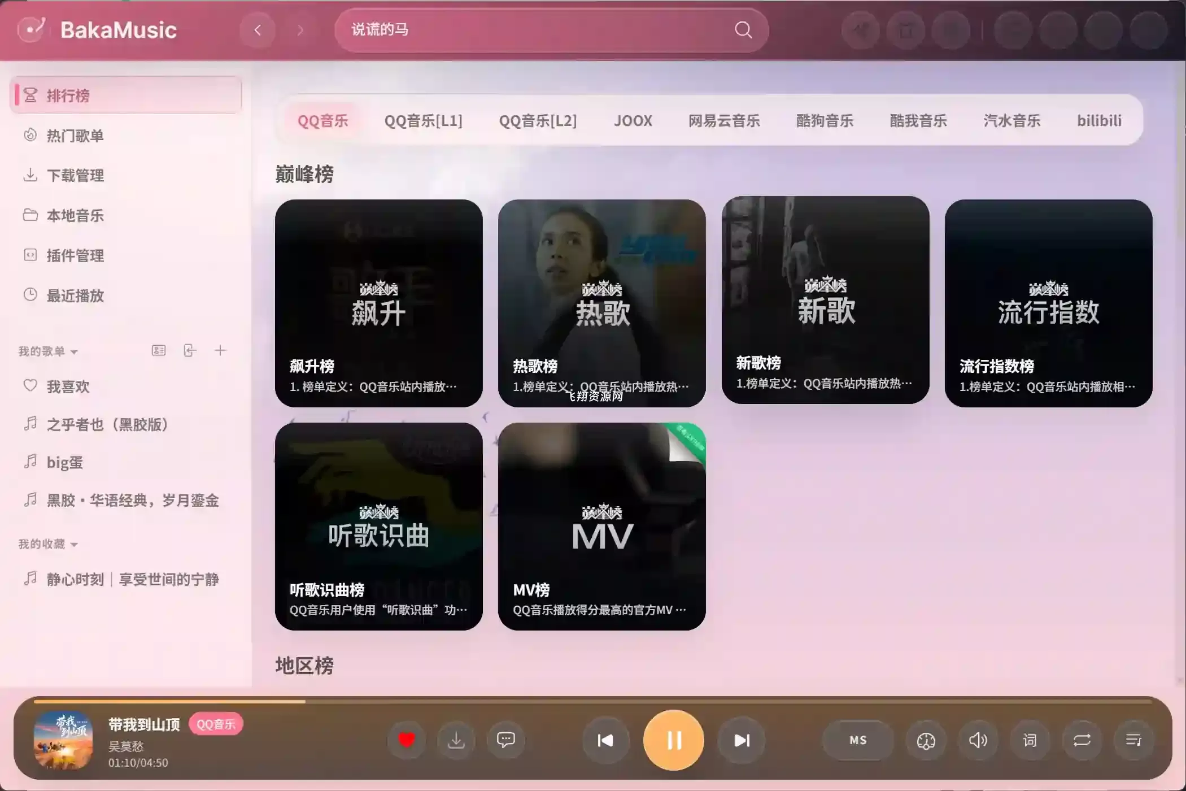Go forward with the right arrow button

pyautogui.click(x=300, y=30)
